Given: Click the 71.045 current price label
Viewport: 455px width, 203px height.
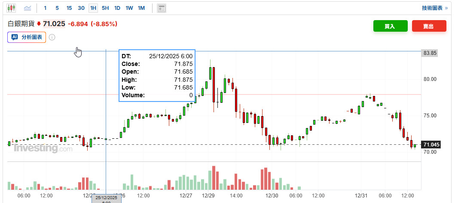Looking at the screenshot, I should [x=431, y=145].
